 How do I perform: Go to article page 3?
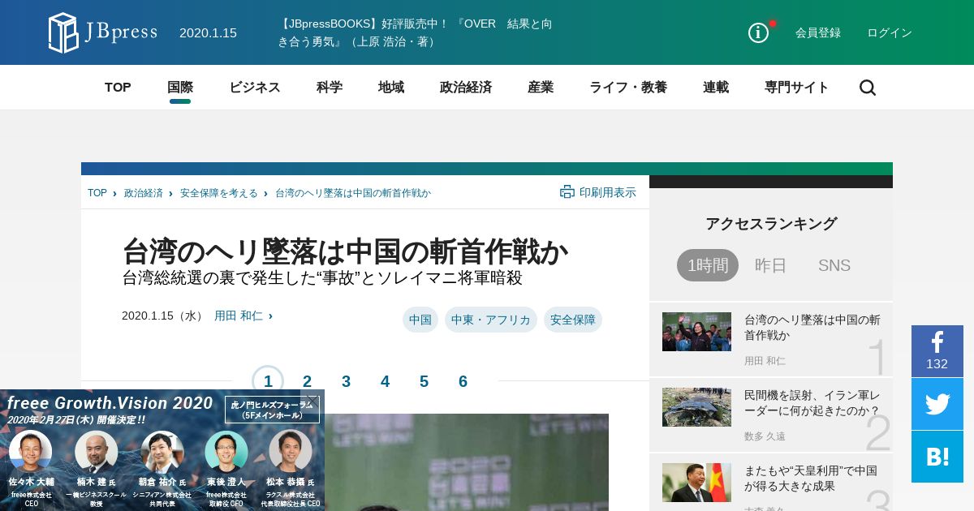pyautogui.click(x=346, y=381)
